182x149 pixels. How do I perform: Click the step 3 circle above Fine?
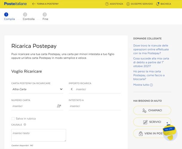[45, 15]
